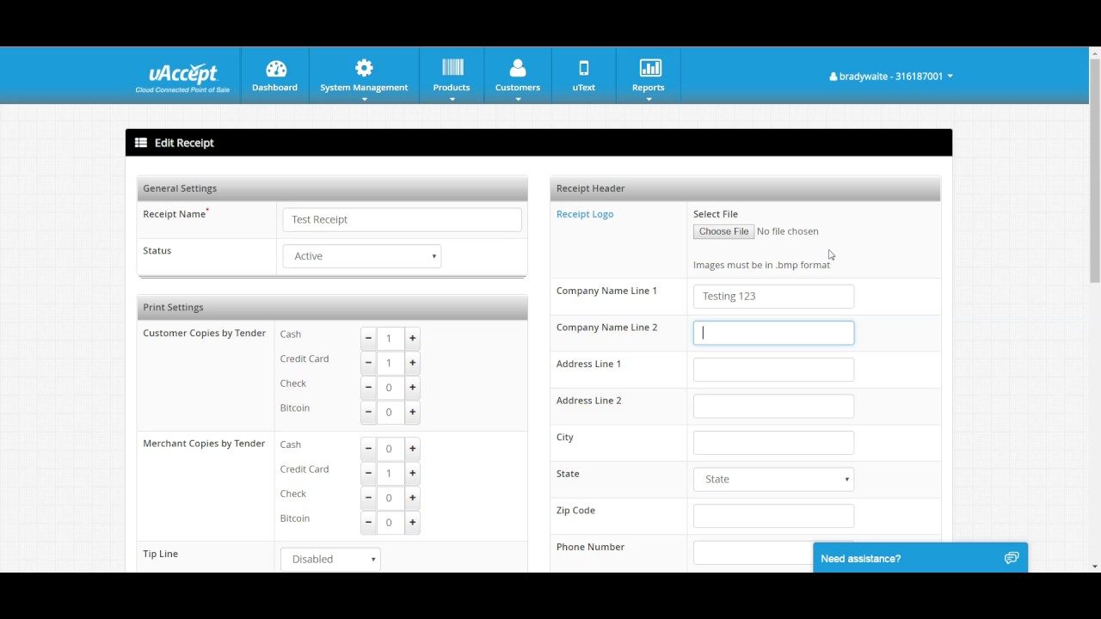Increase merchant copies for Bitcoin
The image size is (1101, 619).
(x=412, y=523)
